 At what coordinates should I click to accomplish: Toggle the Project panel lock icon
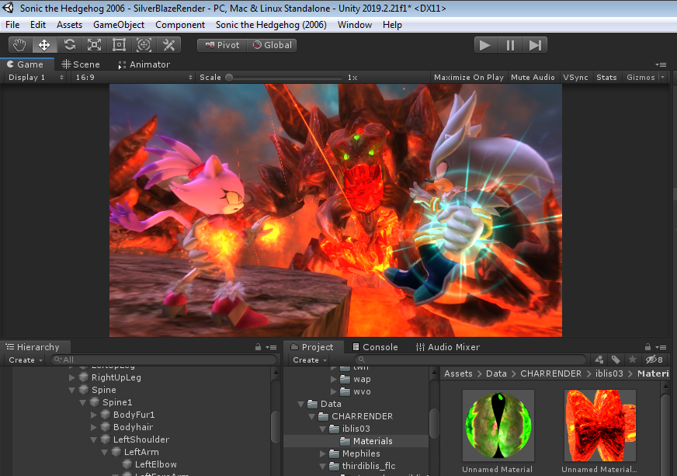point(647,347)
